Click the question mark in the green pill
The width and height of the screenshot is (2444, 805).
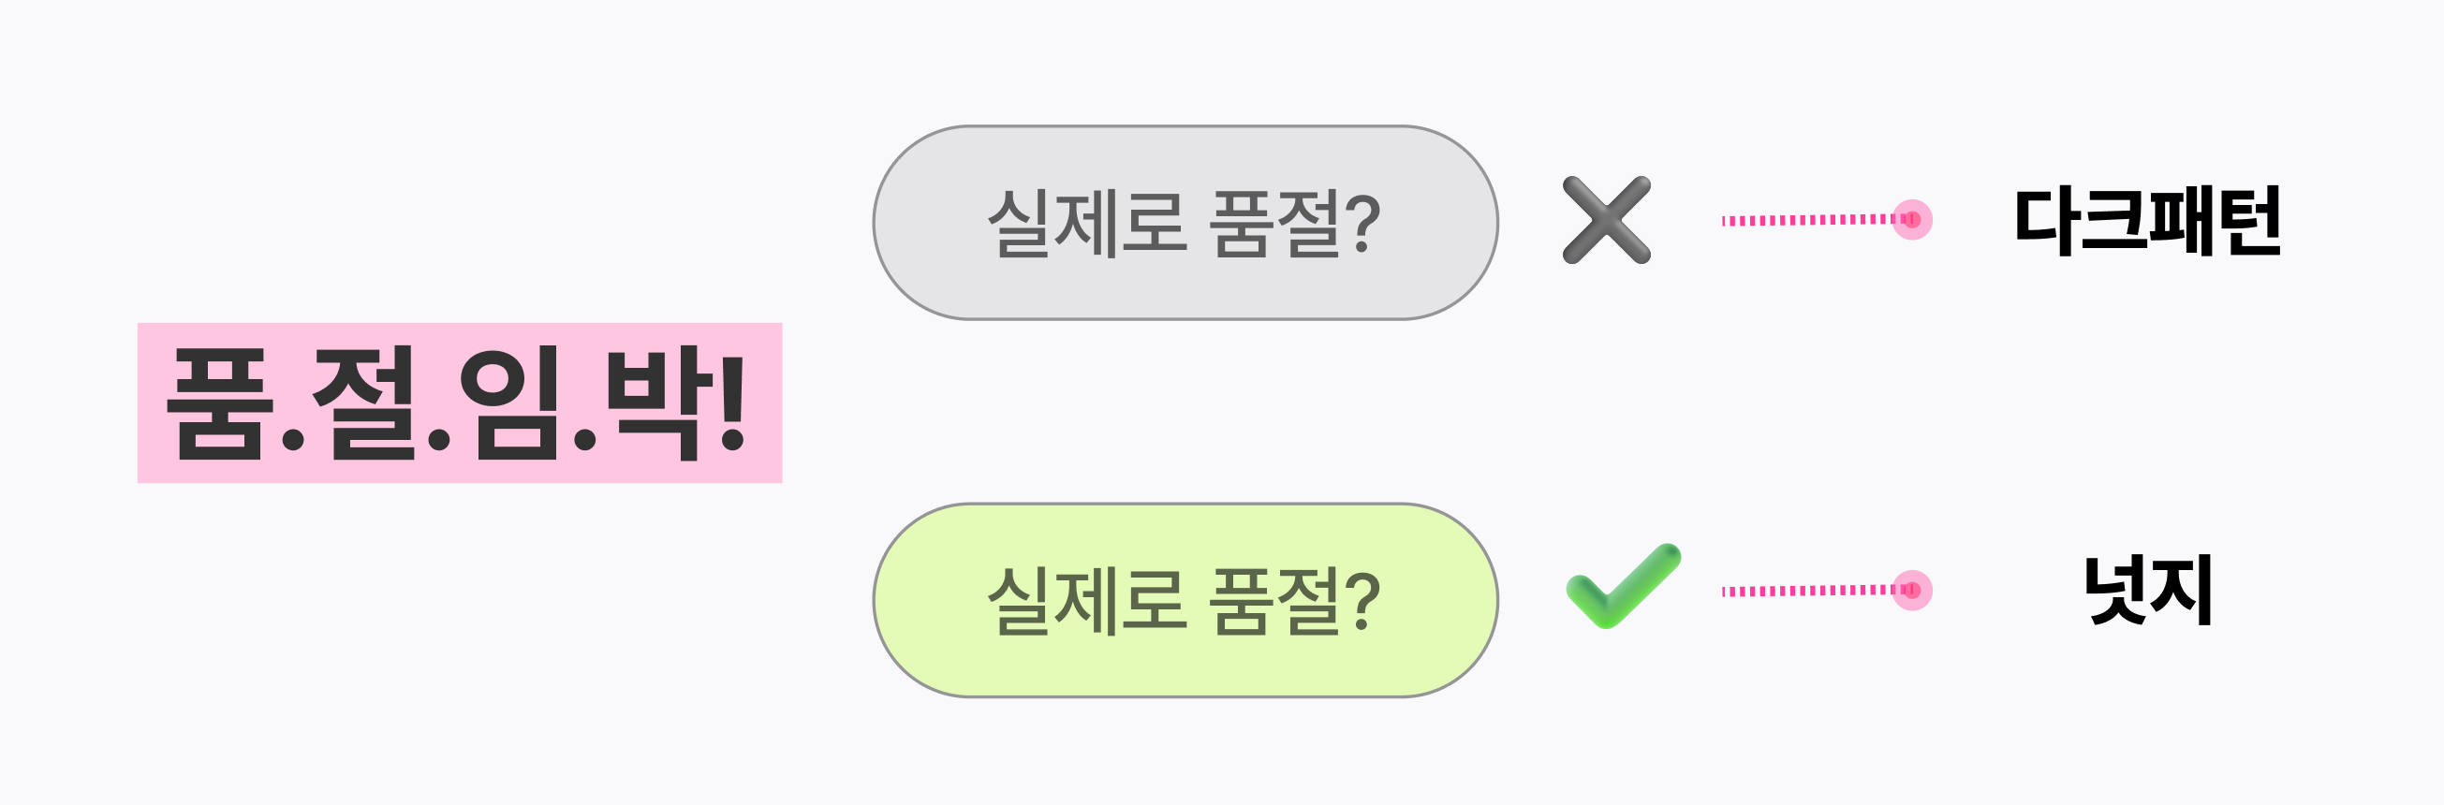point(1364,601)
